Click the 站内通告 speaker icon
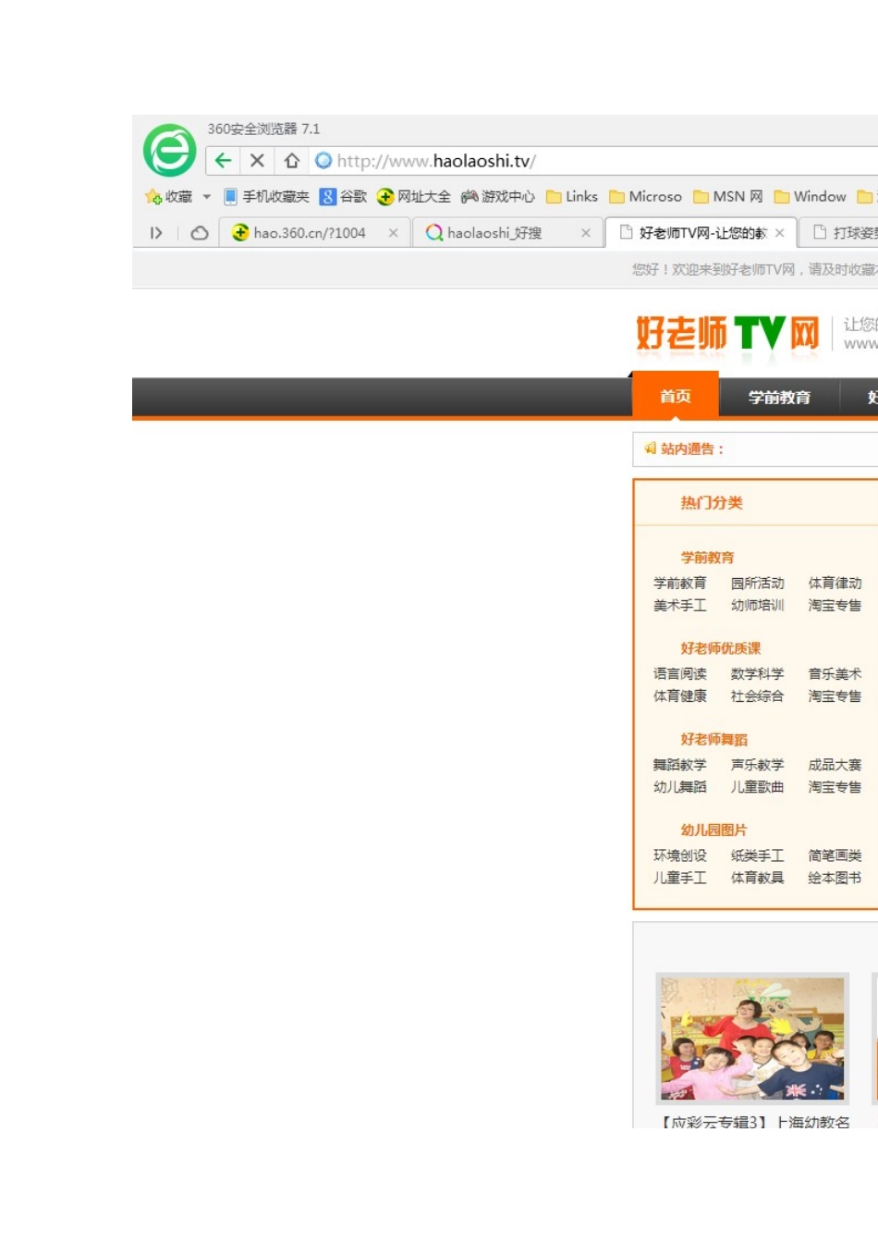 tap(651, 449)
